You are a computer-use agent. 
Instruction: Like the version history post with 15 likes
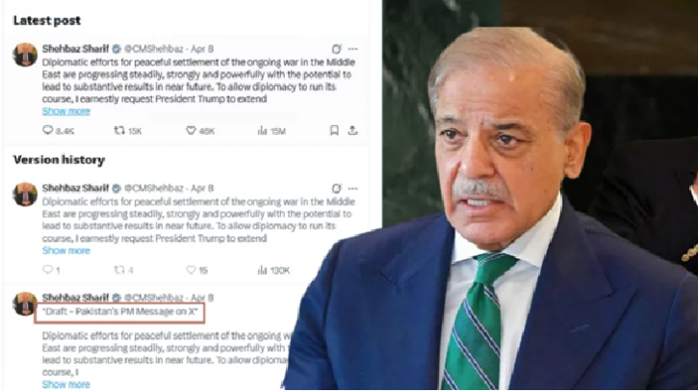coord(191,270)
